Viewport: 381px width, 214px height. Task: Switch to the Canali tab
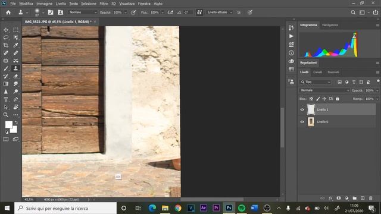pos(317,72)
